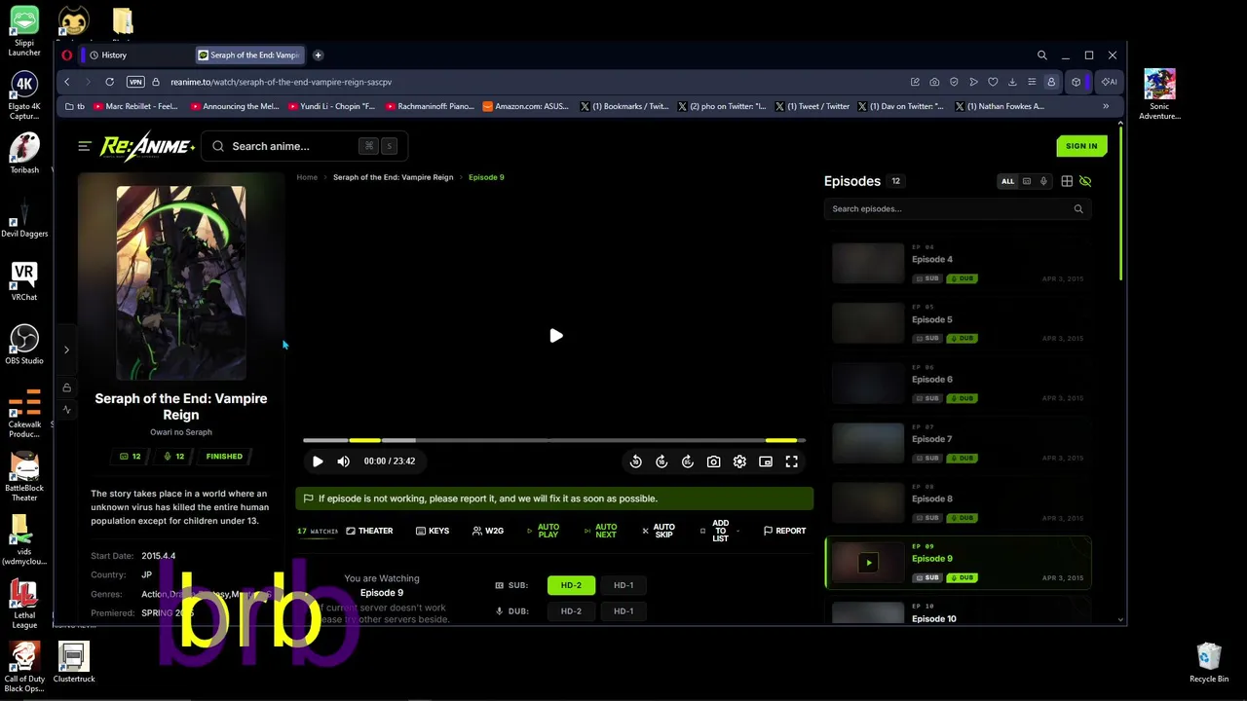Switch to the History tab
This screenshot has width=1247, height=701.
point(135,55)
